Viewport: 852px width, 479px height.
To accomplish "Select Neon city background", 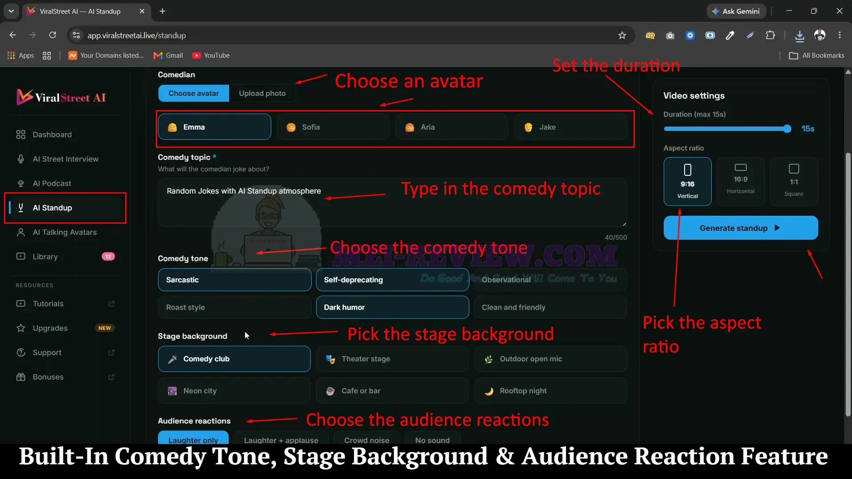I will (x=234, y=391).
